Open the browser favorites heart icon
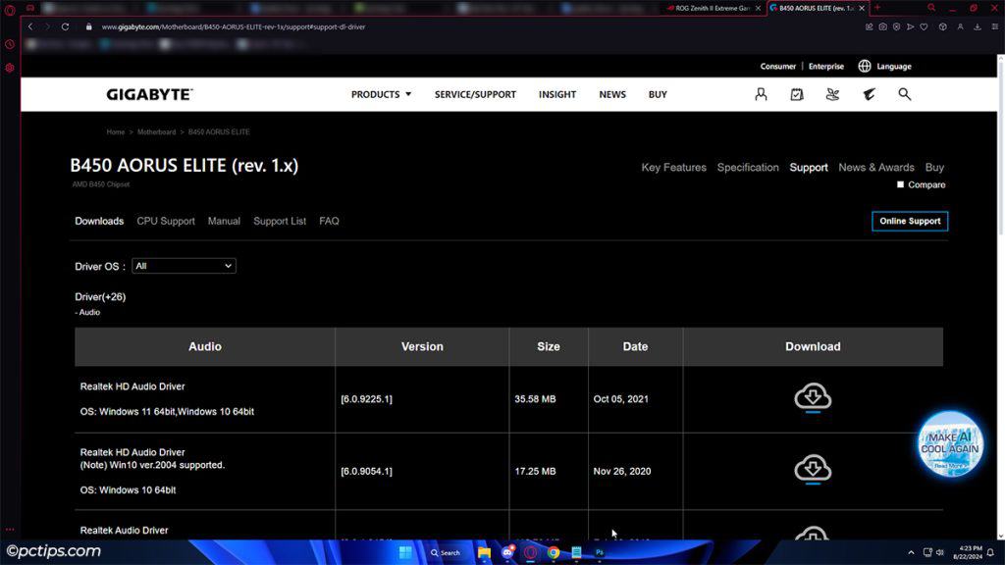1005x565 pixels. point(923,26)
